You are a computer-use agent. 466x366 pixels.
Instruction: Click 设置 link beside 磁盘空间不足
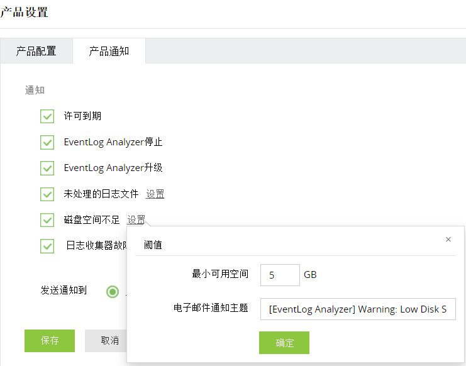click(x=136, y=220)
